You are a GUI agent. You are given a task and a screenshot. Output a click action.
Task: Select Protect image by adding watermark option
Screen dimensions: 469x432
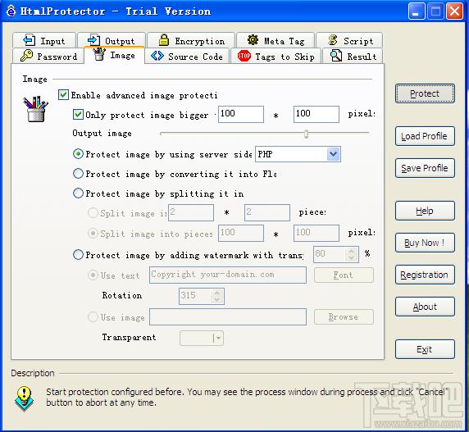78,255
